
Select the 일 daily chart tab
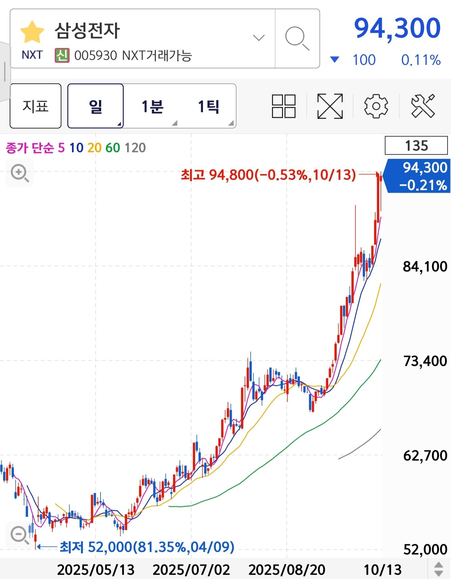(x=96, y=106)
